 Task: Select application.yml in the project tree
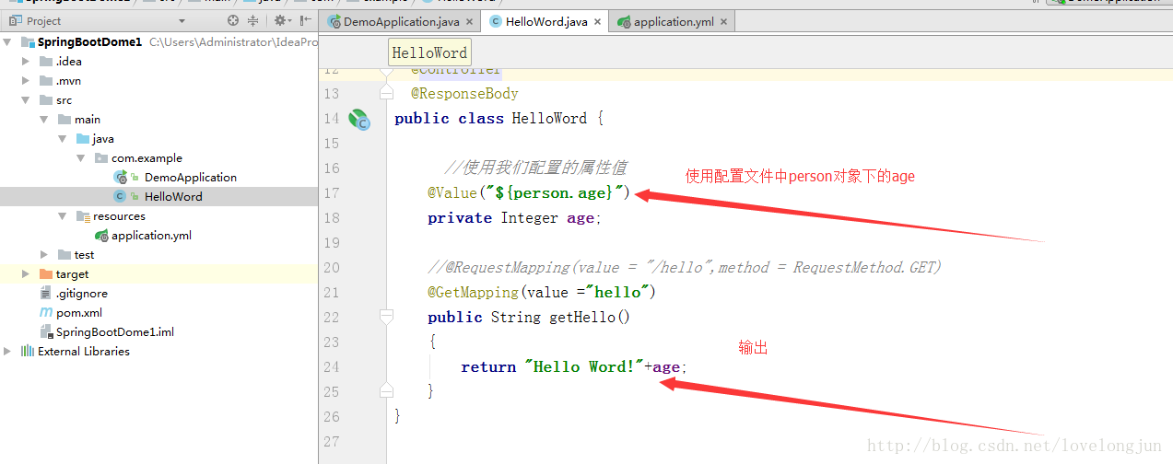tap(151, 235)
